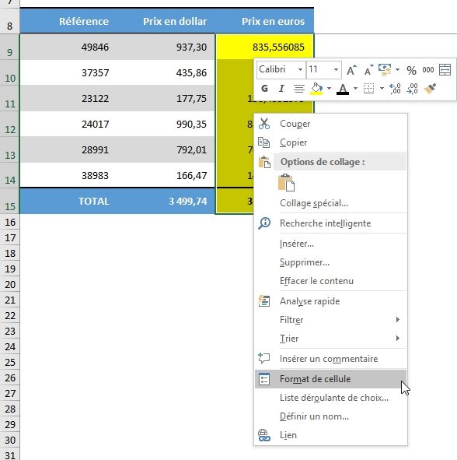Open the Calibri font name dropdown
457x460 pixels.
[x=300, y=70]
